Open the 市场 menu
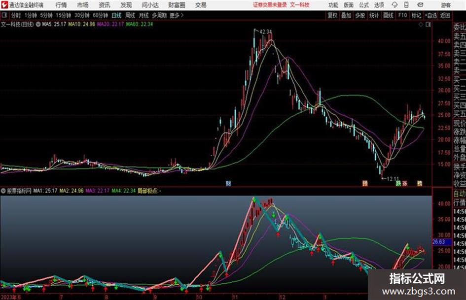The image size is (466, 300). 83,5
